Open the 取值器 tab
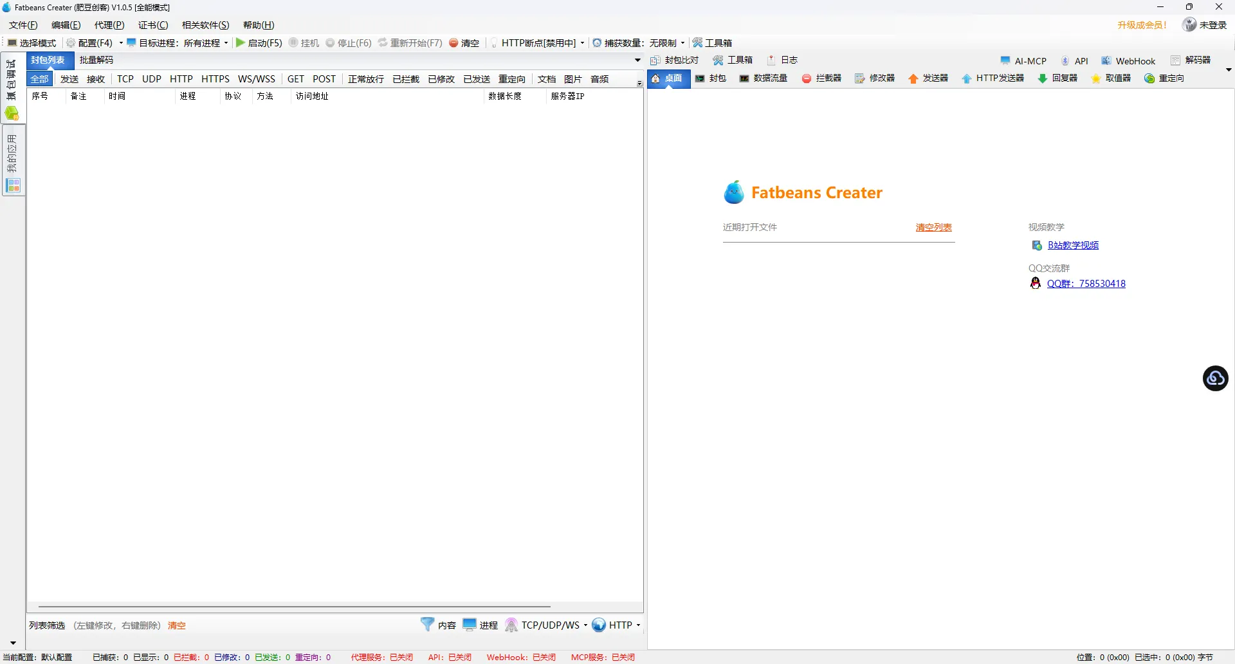Screen dimensions: 1235x664 [x=1111, y=78]
